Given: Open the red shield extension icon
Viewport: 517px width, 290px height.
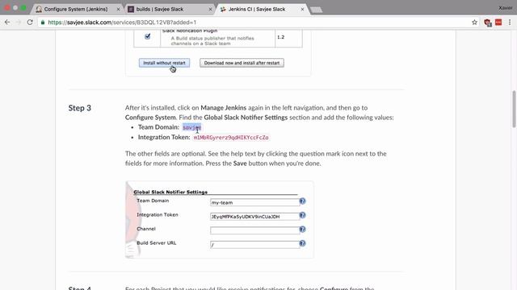Looking at the screenshot, I should click(x=487, y=23).
